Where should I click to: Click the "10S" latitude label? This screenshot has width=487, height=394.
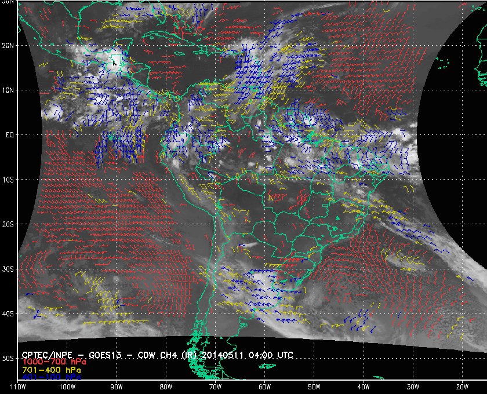click(x=8, y=180)
